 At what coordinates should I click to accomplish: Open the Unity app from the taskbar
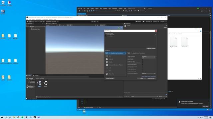pyautogui.click(x=35, y=117)
